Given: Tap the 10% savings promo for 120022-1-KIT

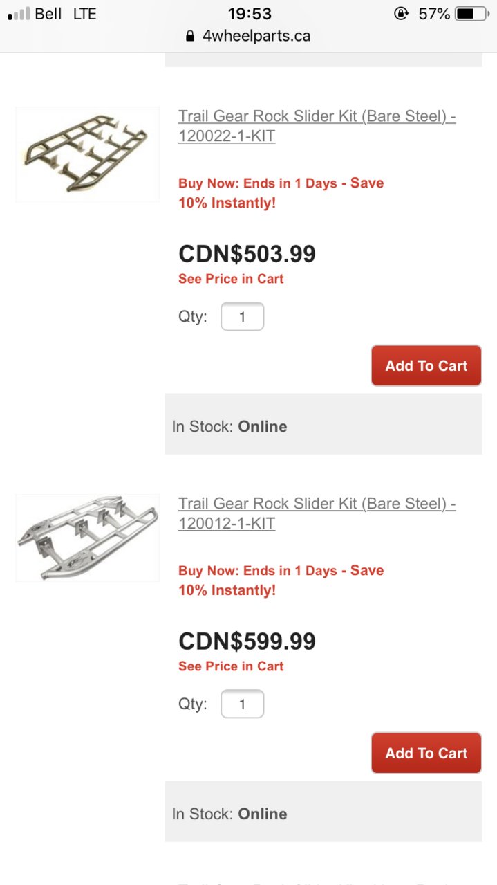Looking at the screenshot, I should coord(281,193).
